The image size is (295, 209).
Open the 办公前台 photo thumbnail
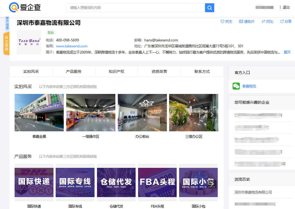[142, 113]
